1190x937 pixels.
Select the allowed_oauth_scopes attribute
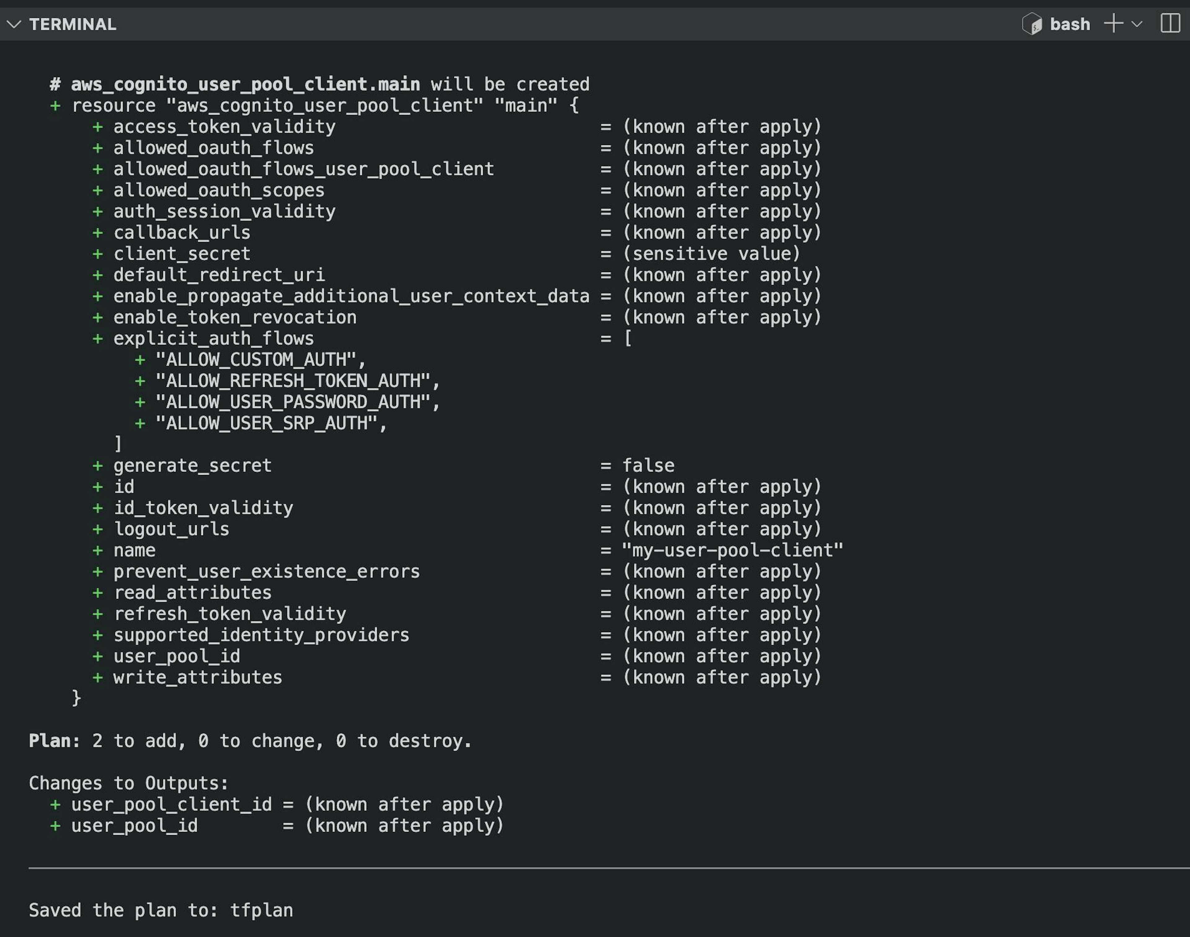[x=219, y=190]
